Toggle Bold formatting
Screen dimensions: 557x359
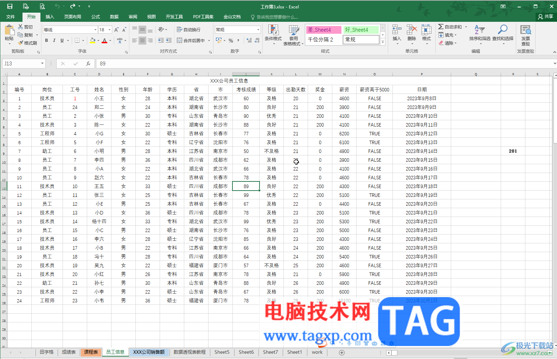[46, 40]
